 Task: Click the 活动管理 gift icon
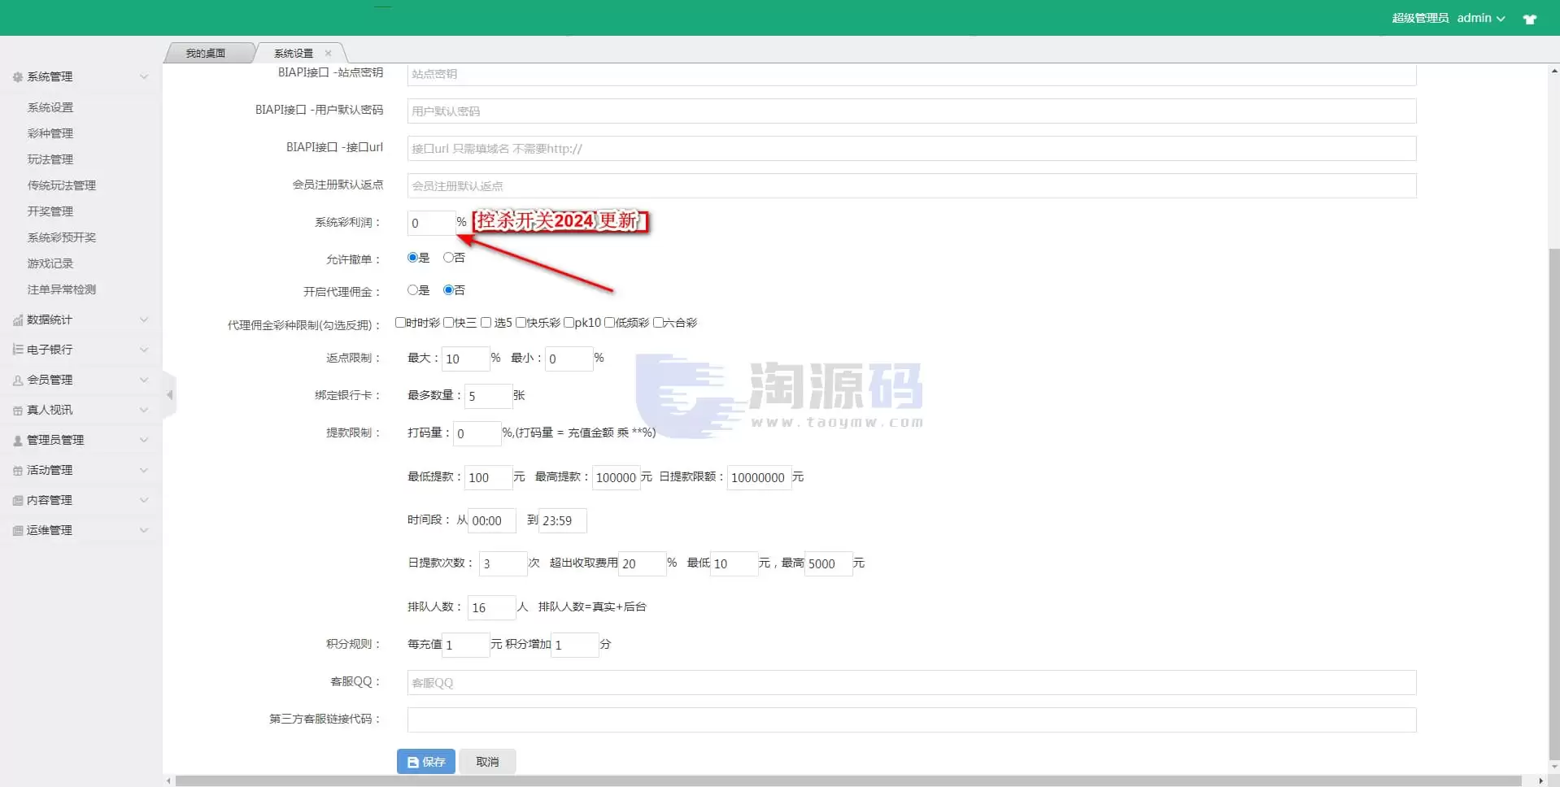coord(18,470)
